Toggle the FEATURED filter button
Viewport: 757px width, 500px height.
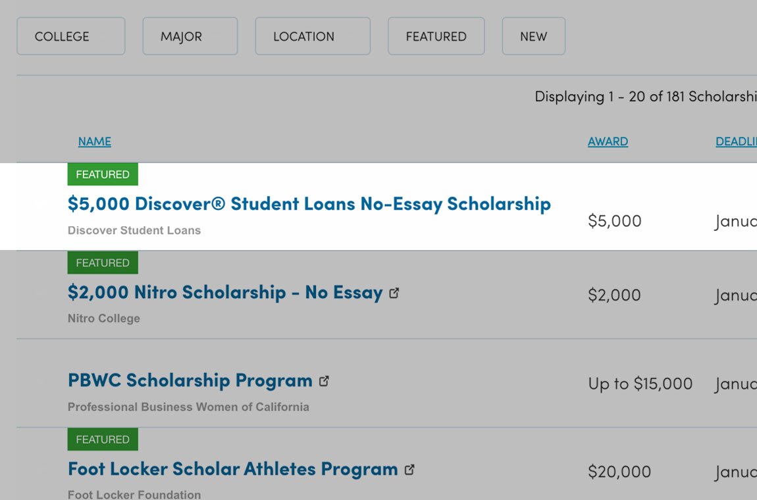(436, 36)
